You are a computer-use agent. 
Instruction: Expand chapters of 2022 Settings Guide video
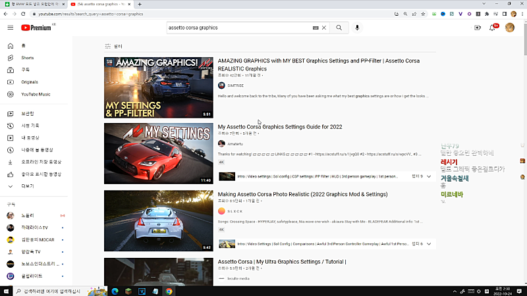[x=430, y=176]
